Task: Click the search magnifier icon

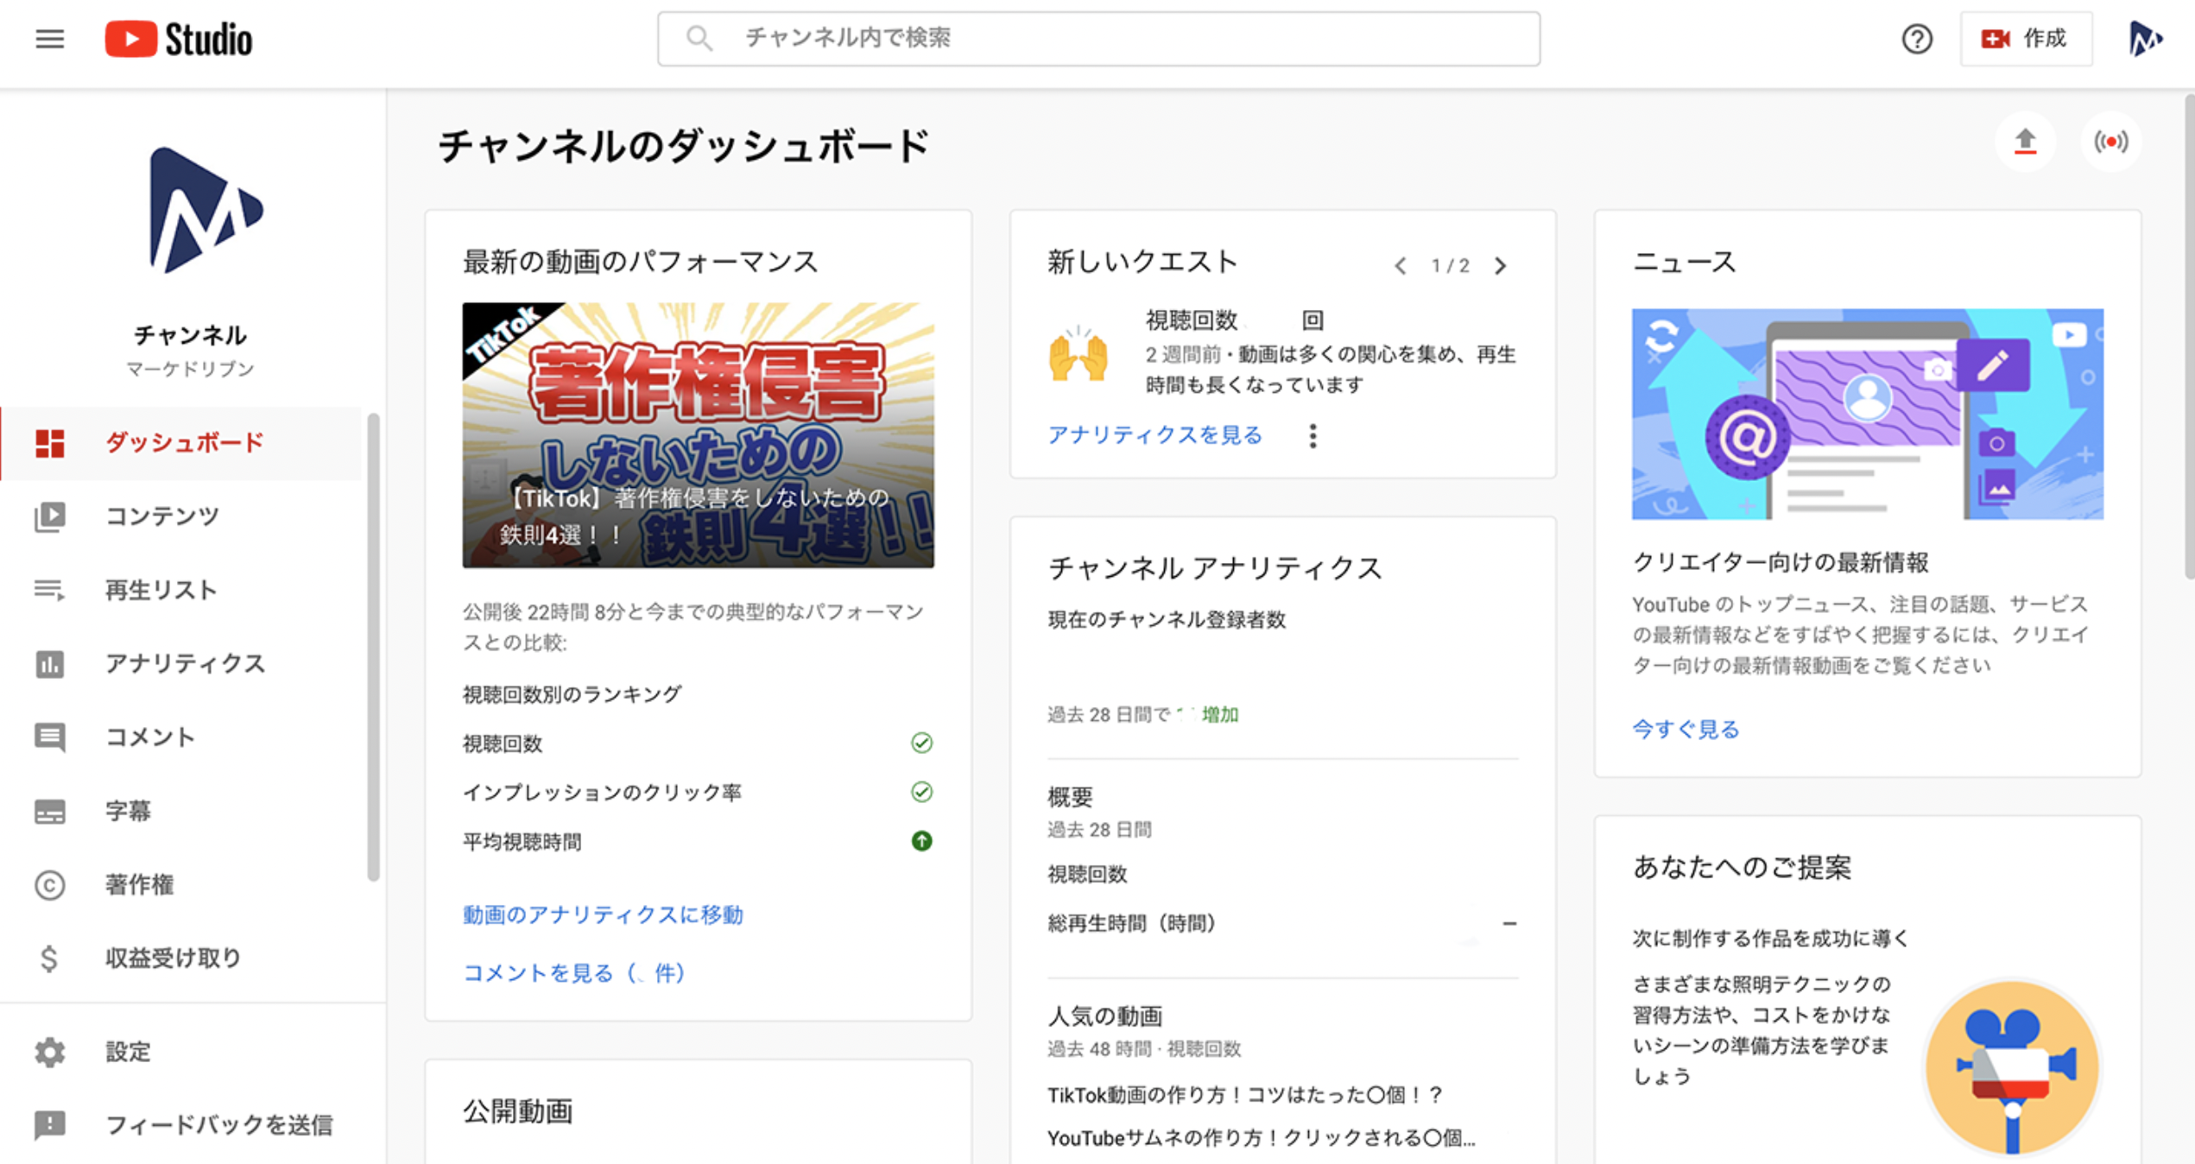Action: 699,39
